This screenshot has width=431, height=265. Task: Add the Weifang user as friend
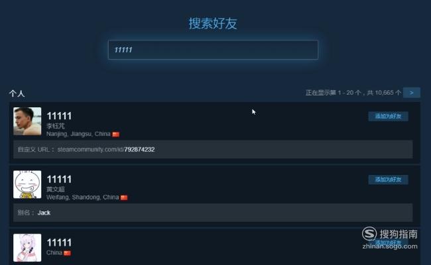(x=388, y=180)
